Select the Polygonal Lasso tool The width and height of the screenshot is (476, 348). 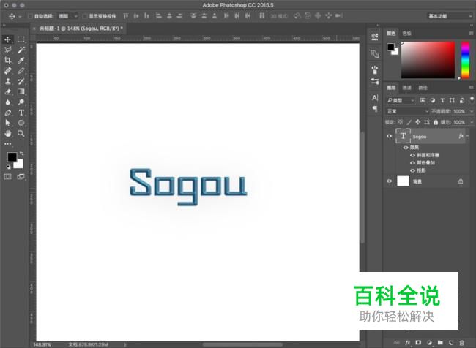pos(7,50)
